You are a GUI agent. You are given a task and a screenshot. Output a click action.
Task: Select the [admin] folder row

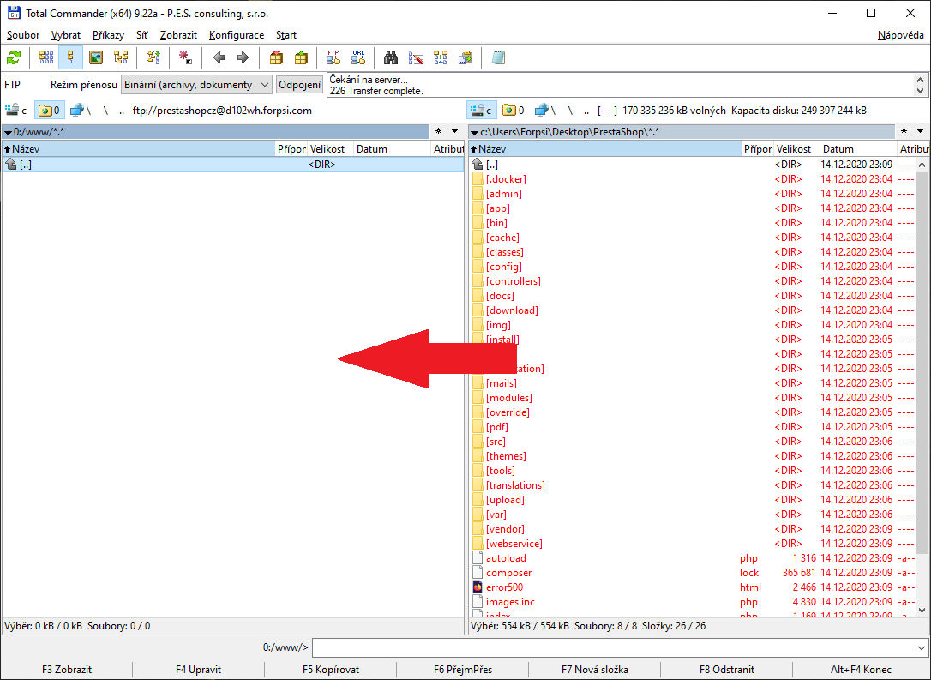693,194
